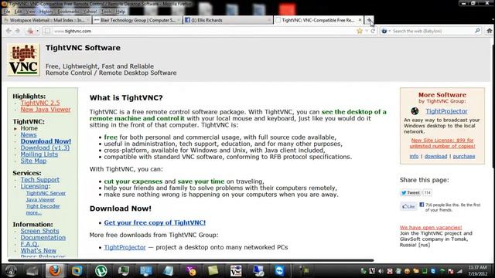Click the search magnifier icon
The width and height of the screenshot is (495, 278).
pos(477,31)
